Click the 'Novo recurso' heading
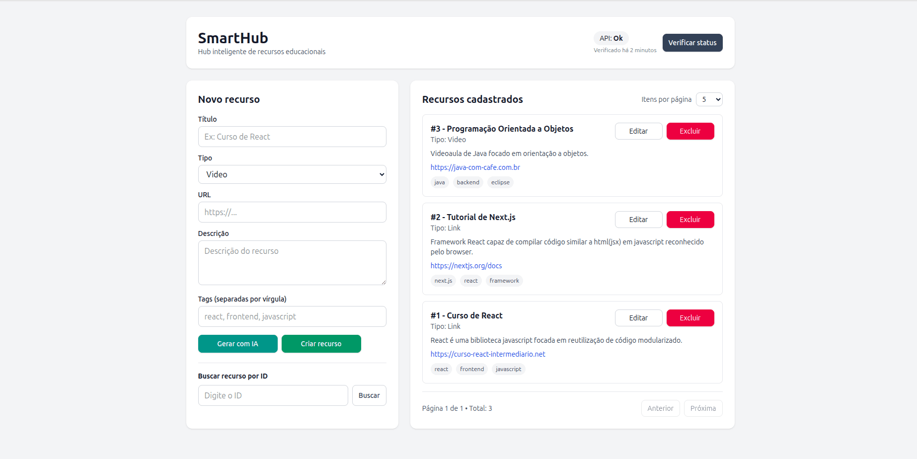Viewport: 917px width, 459px height. coord(229,99)
